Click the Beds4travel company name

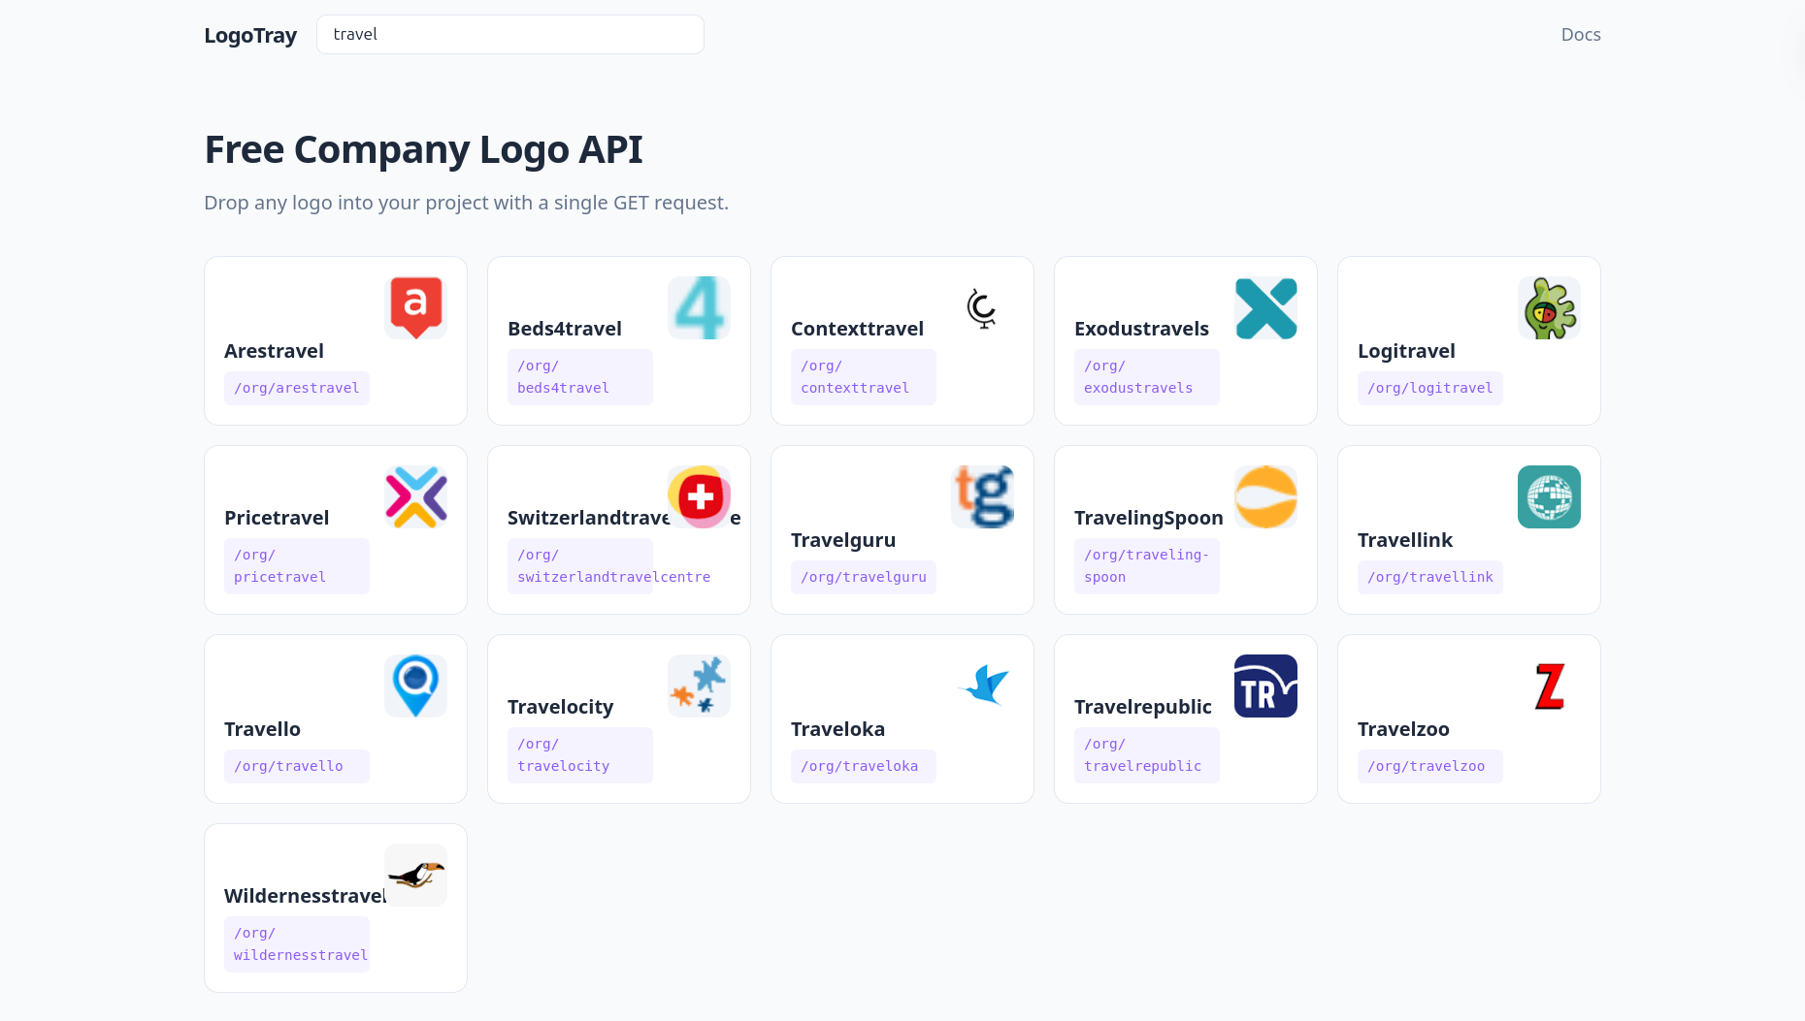coord(565,329)
